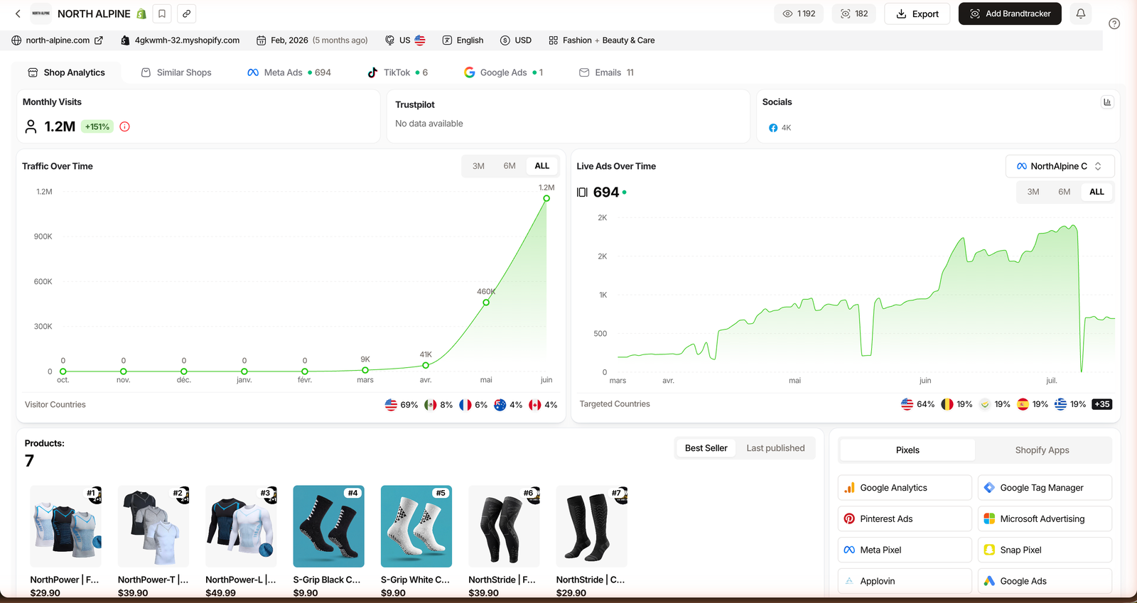The height and width of the screenshot is (603, 1137).
Task: Set Live Ads chart to 3M
Action: [x=1033, y=192]
